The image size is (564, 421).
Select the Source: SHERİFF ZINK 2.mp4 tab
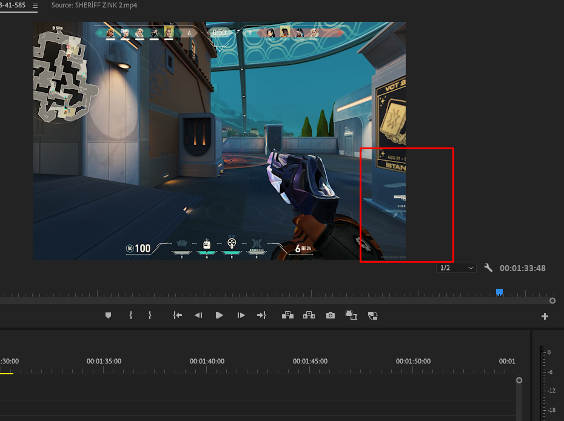(94, 5)
